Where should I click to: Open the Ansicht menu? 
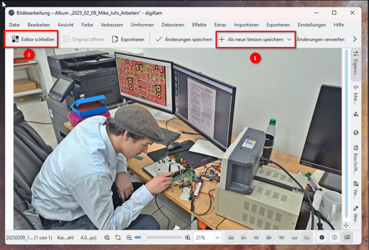tap(65, 25)
